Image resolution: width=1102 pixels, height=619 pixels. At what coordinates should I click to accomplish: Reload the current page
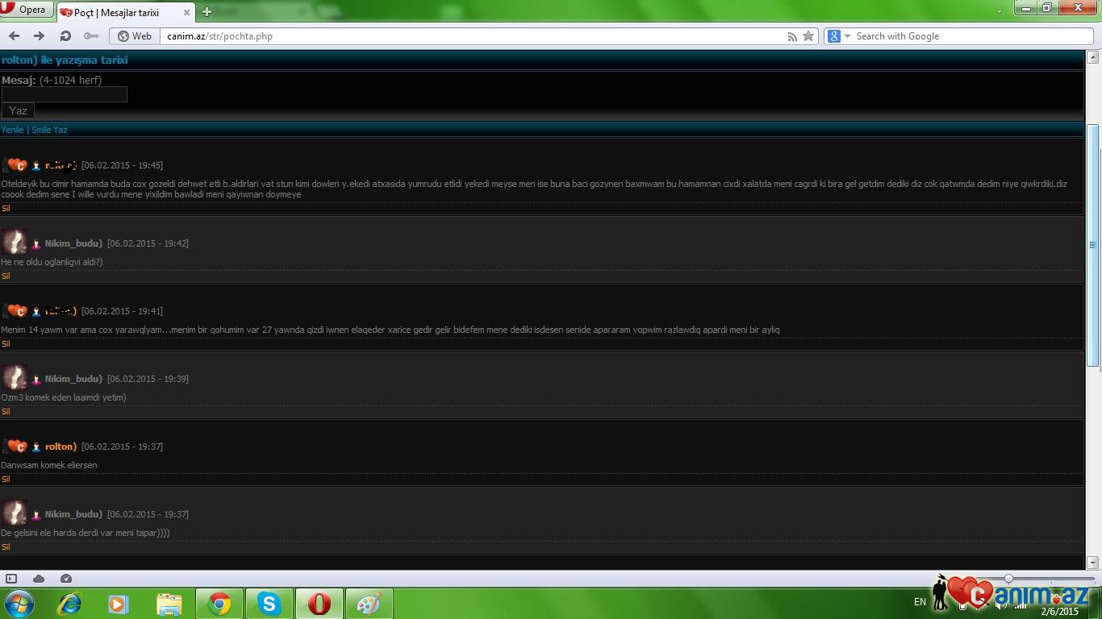click(x=65, y=36)
